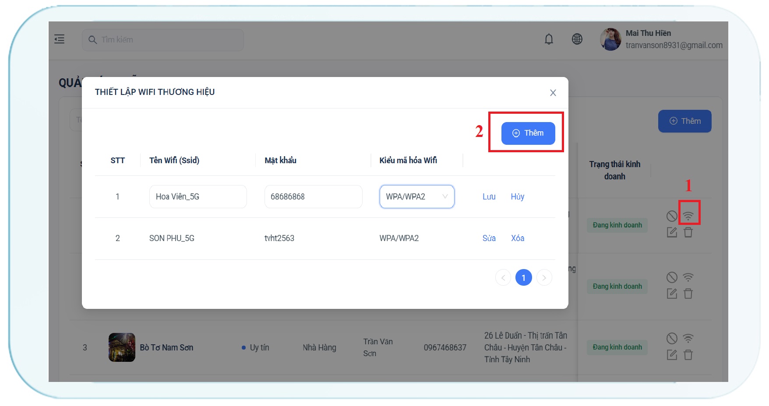Click the edit icon in second row
The image size is (769, 406).
[672, 294]
